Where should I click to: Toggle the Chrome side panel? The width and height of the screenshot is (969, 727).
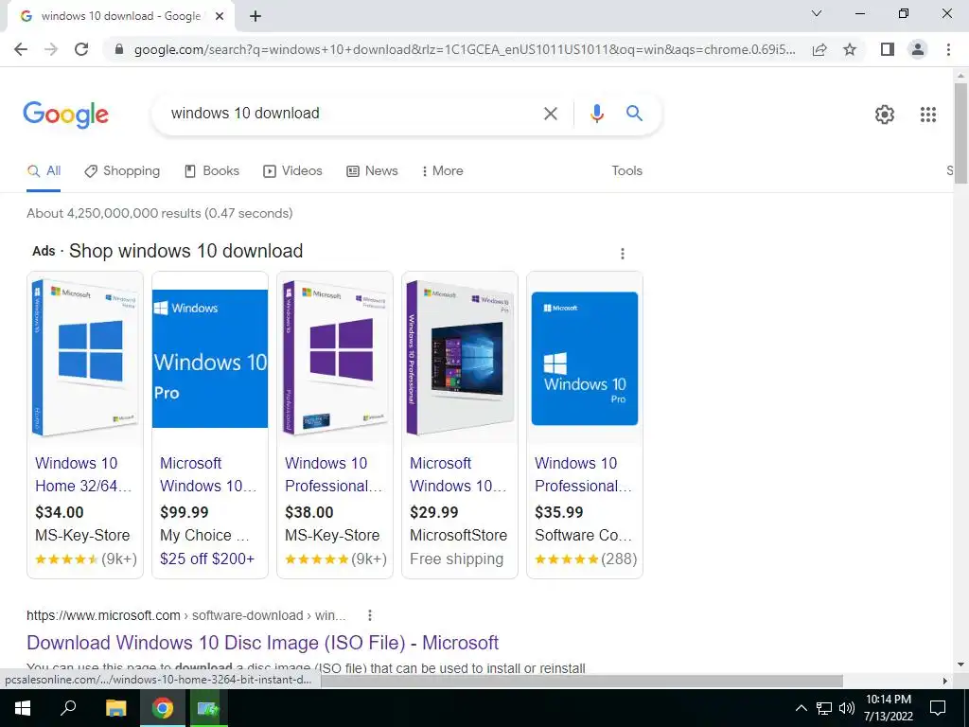tap(888, 49)
